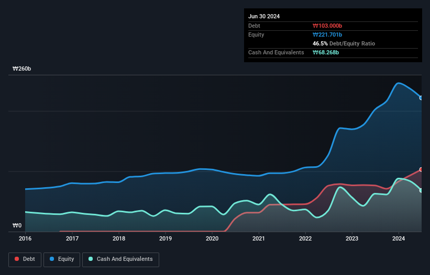Click the ₩260b y-axis label
This screenshot has height=275, width=430.
pos(21,68)
